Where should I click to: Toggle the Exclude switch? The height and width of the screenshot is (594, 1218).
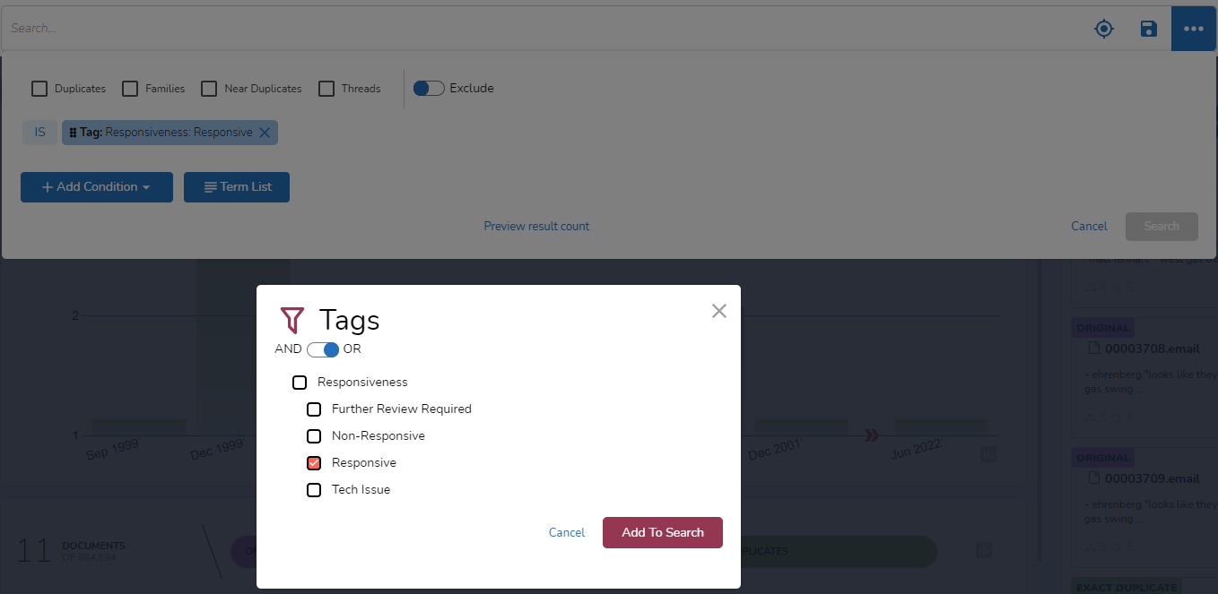(429, 88)
